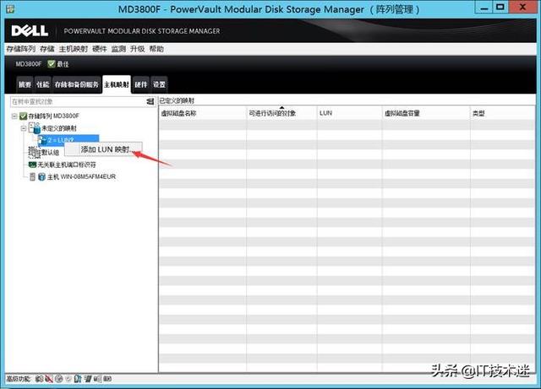Click the blue premium feature icon in status bar
The image size is (541, 389).
point(78,379)
